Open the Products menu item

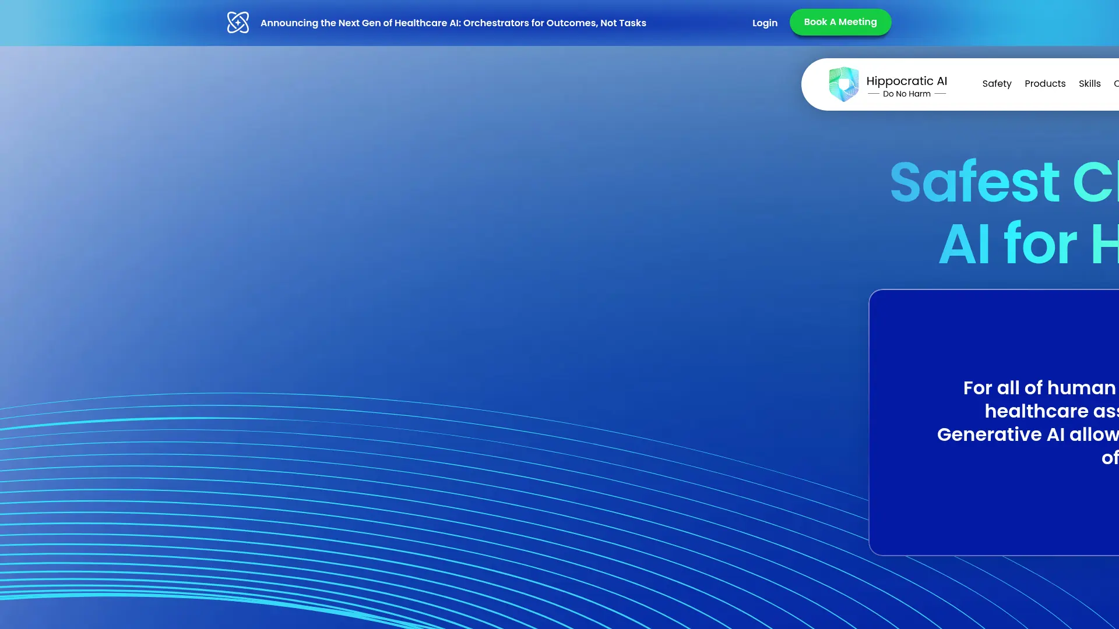pyautogui.click(x=1045, y=83)
